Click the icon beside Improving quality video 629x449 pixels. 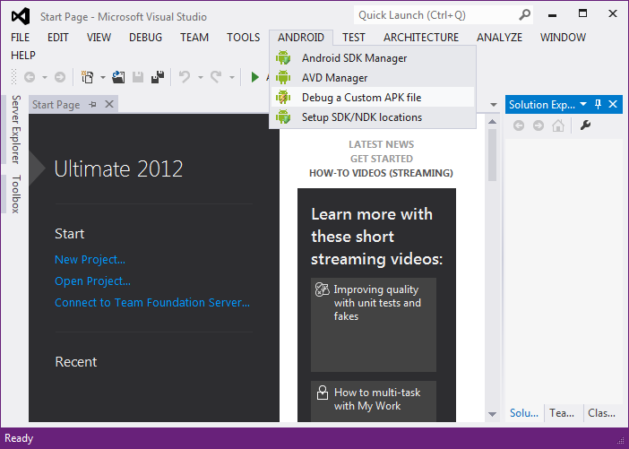323,289
